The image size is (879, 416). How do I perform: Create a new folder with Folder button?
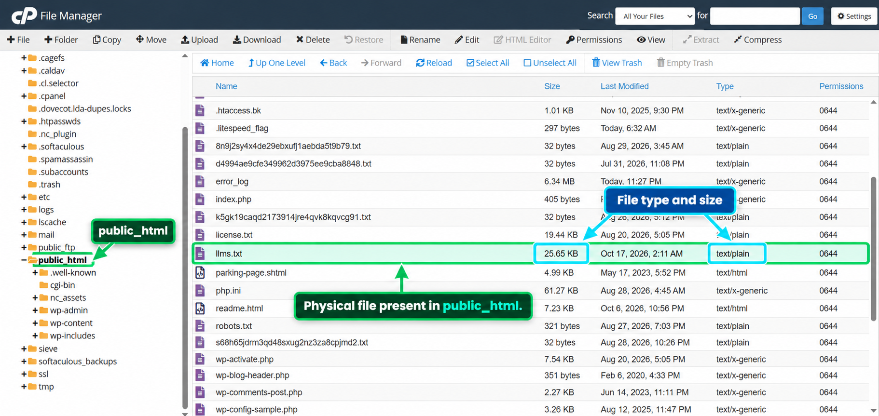click(61, 40)
